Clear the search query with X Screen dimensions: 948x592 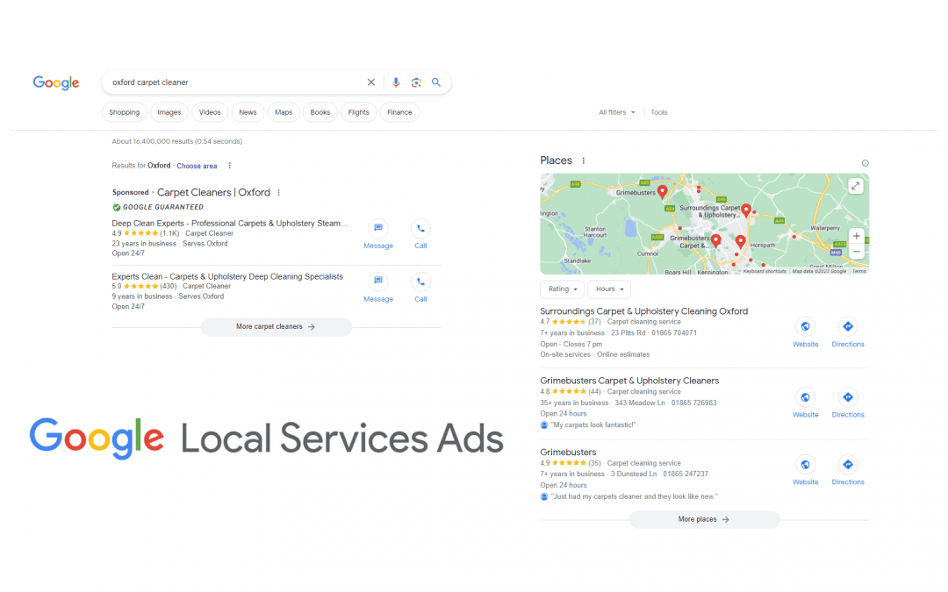point(371,82)
